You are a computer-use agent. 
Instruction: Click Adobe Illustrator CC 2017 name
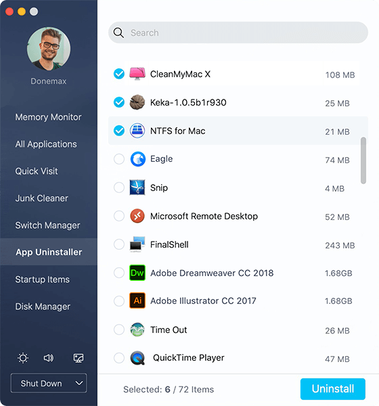(203, 301)
